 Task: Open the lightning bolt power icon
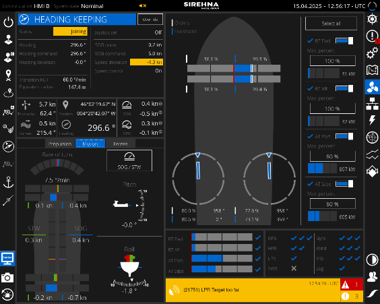(x=372, y=120)
